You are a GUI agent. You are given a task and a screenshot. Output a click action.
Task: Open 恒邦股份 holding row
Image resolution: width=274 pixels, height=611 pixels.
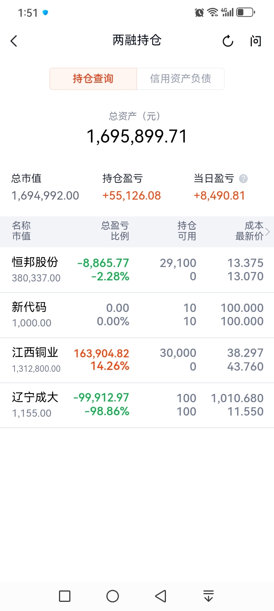[x=137, y=270]
